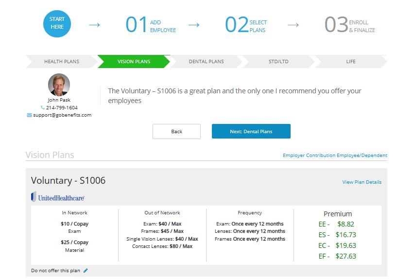
Task: Click Next: Dental Plans button
Action: 251,131
